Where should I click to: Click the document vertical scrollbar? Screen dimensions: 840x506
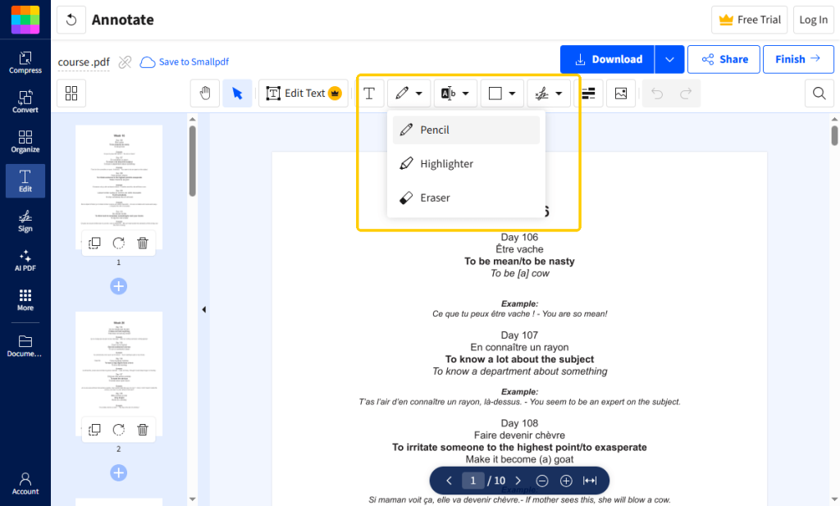pos(834,135)
